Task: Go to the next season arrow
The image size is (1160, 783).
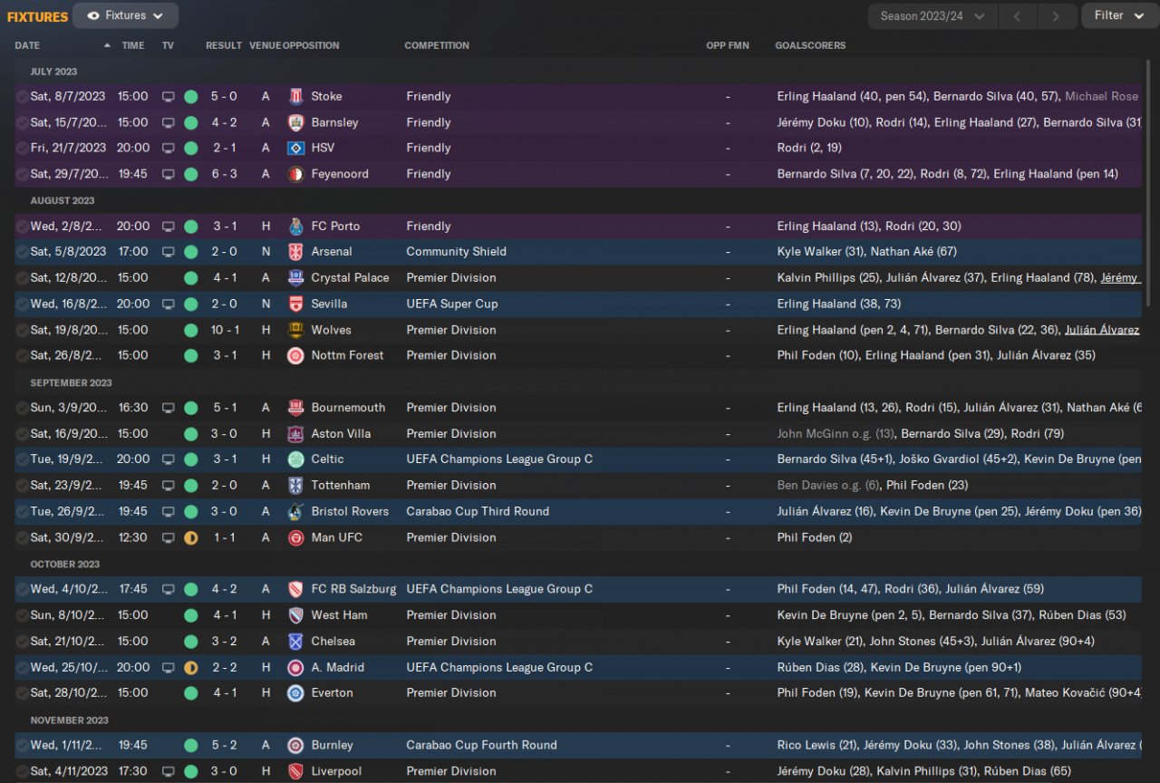Action: [x=1056, y=16]
